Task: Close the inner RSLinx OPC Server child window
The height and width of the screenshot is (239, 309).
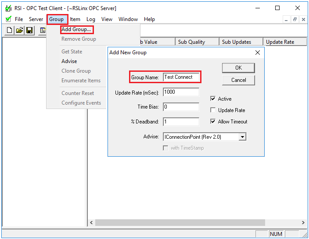Action: pos(303,19)
